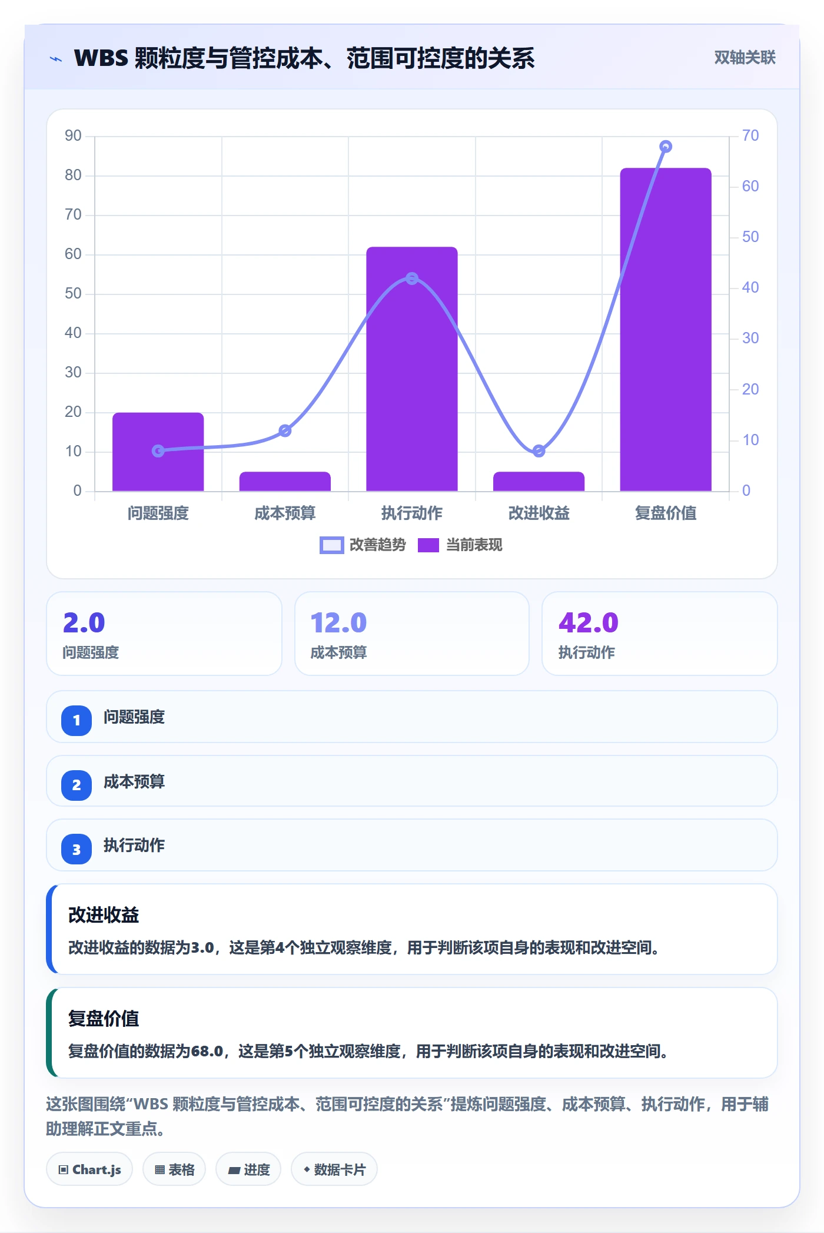Click the 进度 tag
824x1233 pixels.
tap(248, 1169)
